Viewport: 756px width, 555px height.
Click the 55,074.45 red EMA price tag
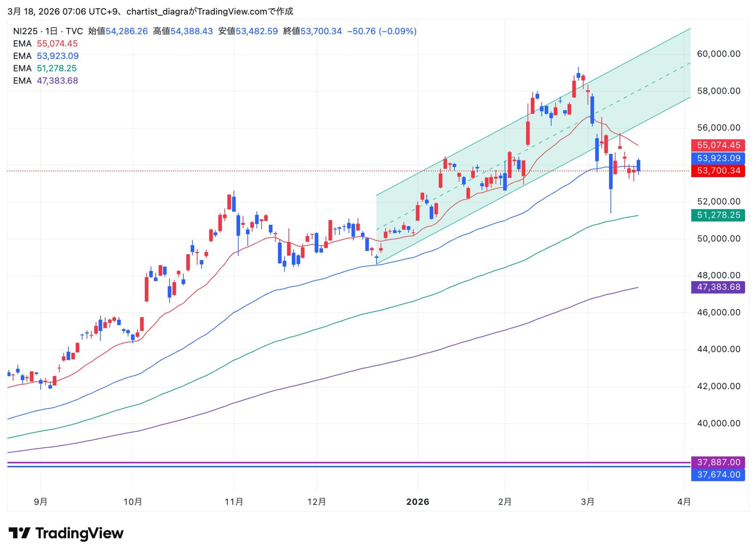(718, 145)
